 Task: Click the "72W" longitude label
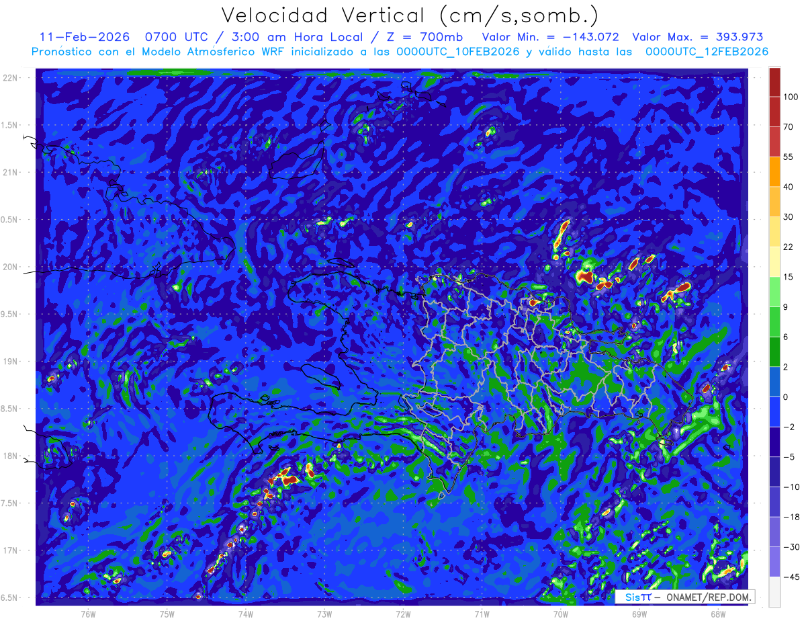pyautogui.click(x=403, y=613)
